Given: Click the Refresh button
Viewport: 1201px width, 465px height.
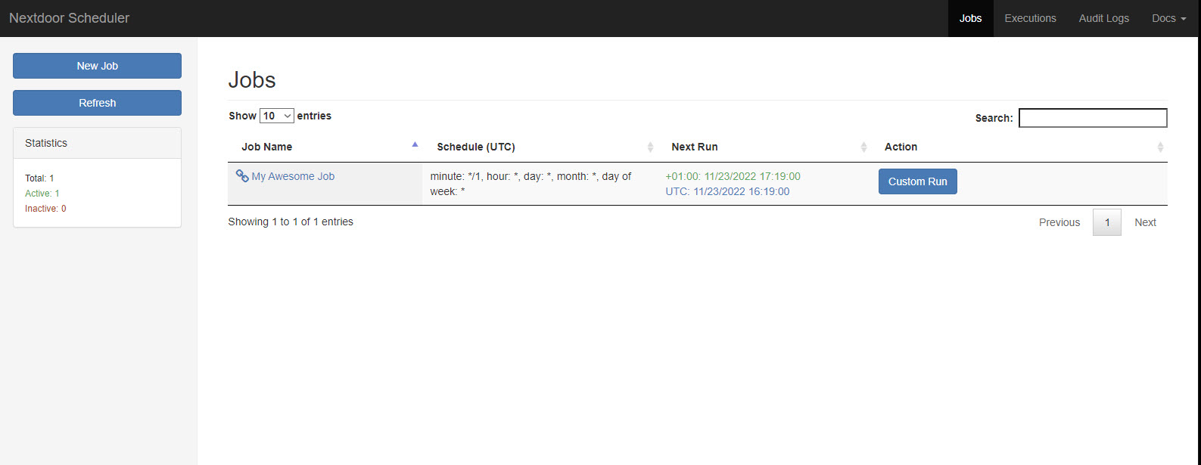Looking at the screenshot, I should [x=97, y=103].
